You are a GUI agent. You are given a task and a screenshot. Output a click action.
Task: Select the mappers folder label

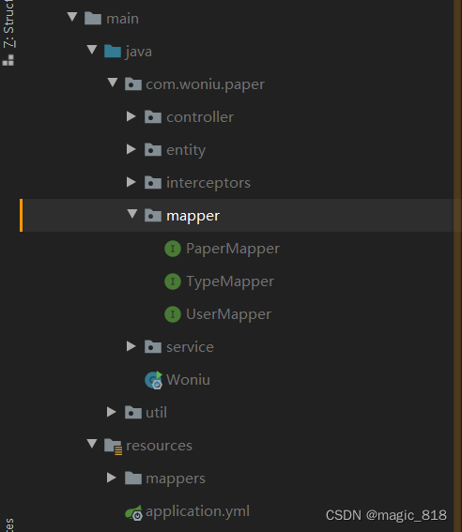[x=176, y=479]
